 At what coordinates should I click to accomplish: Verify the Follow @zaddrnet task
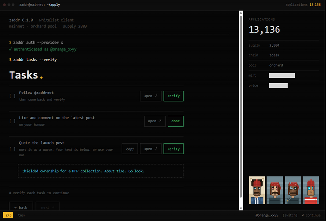click(x=173, y=96)
